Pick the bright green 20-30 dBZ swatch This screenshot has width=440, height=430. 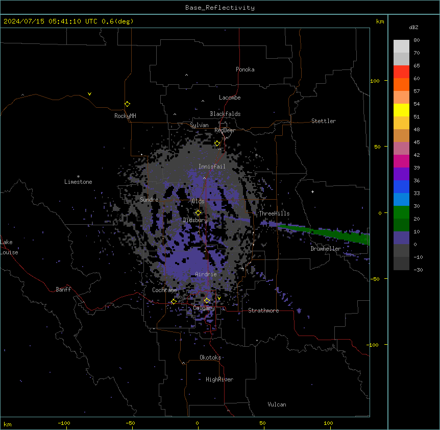pos(401,212)
